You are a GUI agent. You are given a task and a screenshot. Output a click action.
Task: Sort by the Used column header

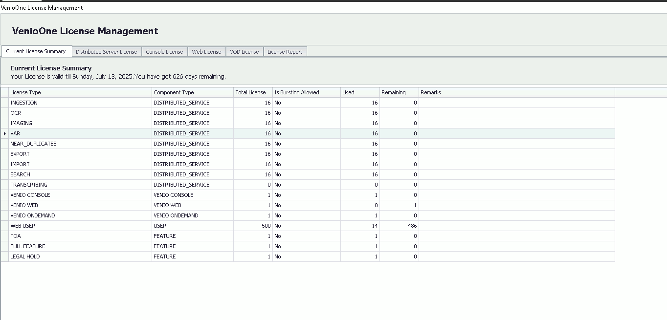tap(360, 92)
